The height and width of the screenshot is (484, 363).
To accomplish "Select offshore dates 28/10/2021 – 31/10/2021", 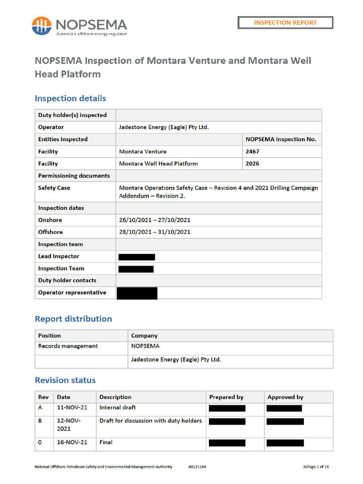I will 155,232.
